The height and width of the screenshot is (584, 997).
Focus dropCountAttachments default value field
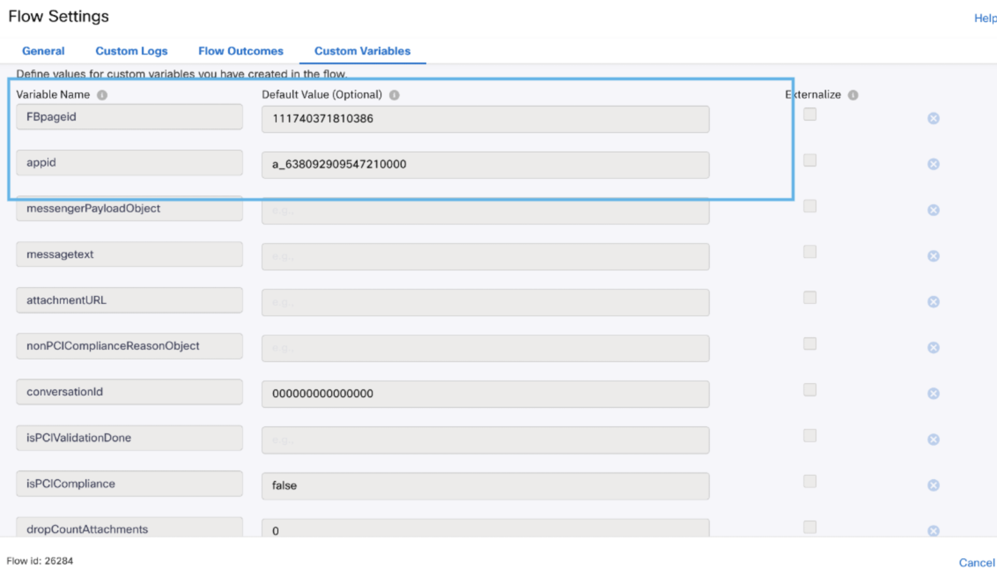(485, 528)
